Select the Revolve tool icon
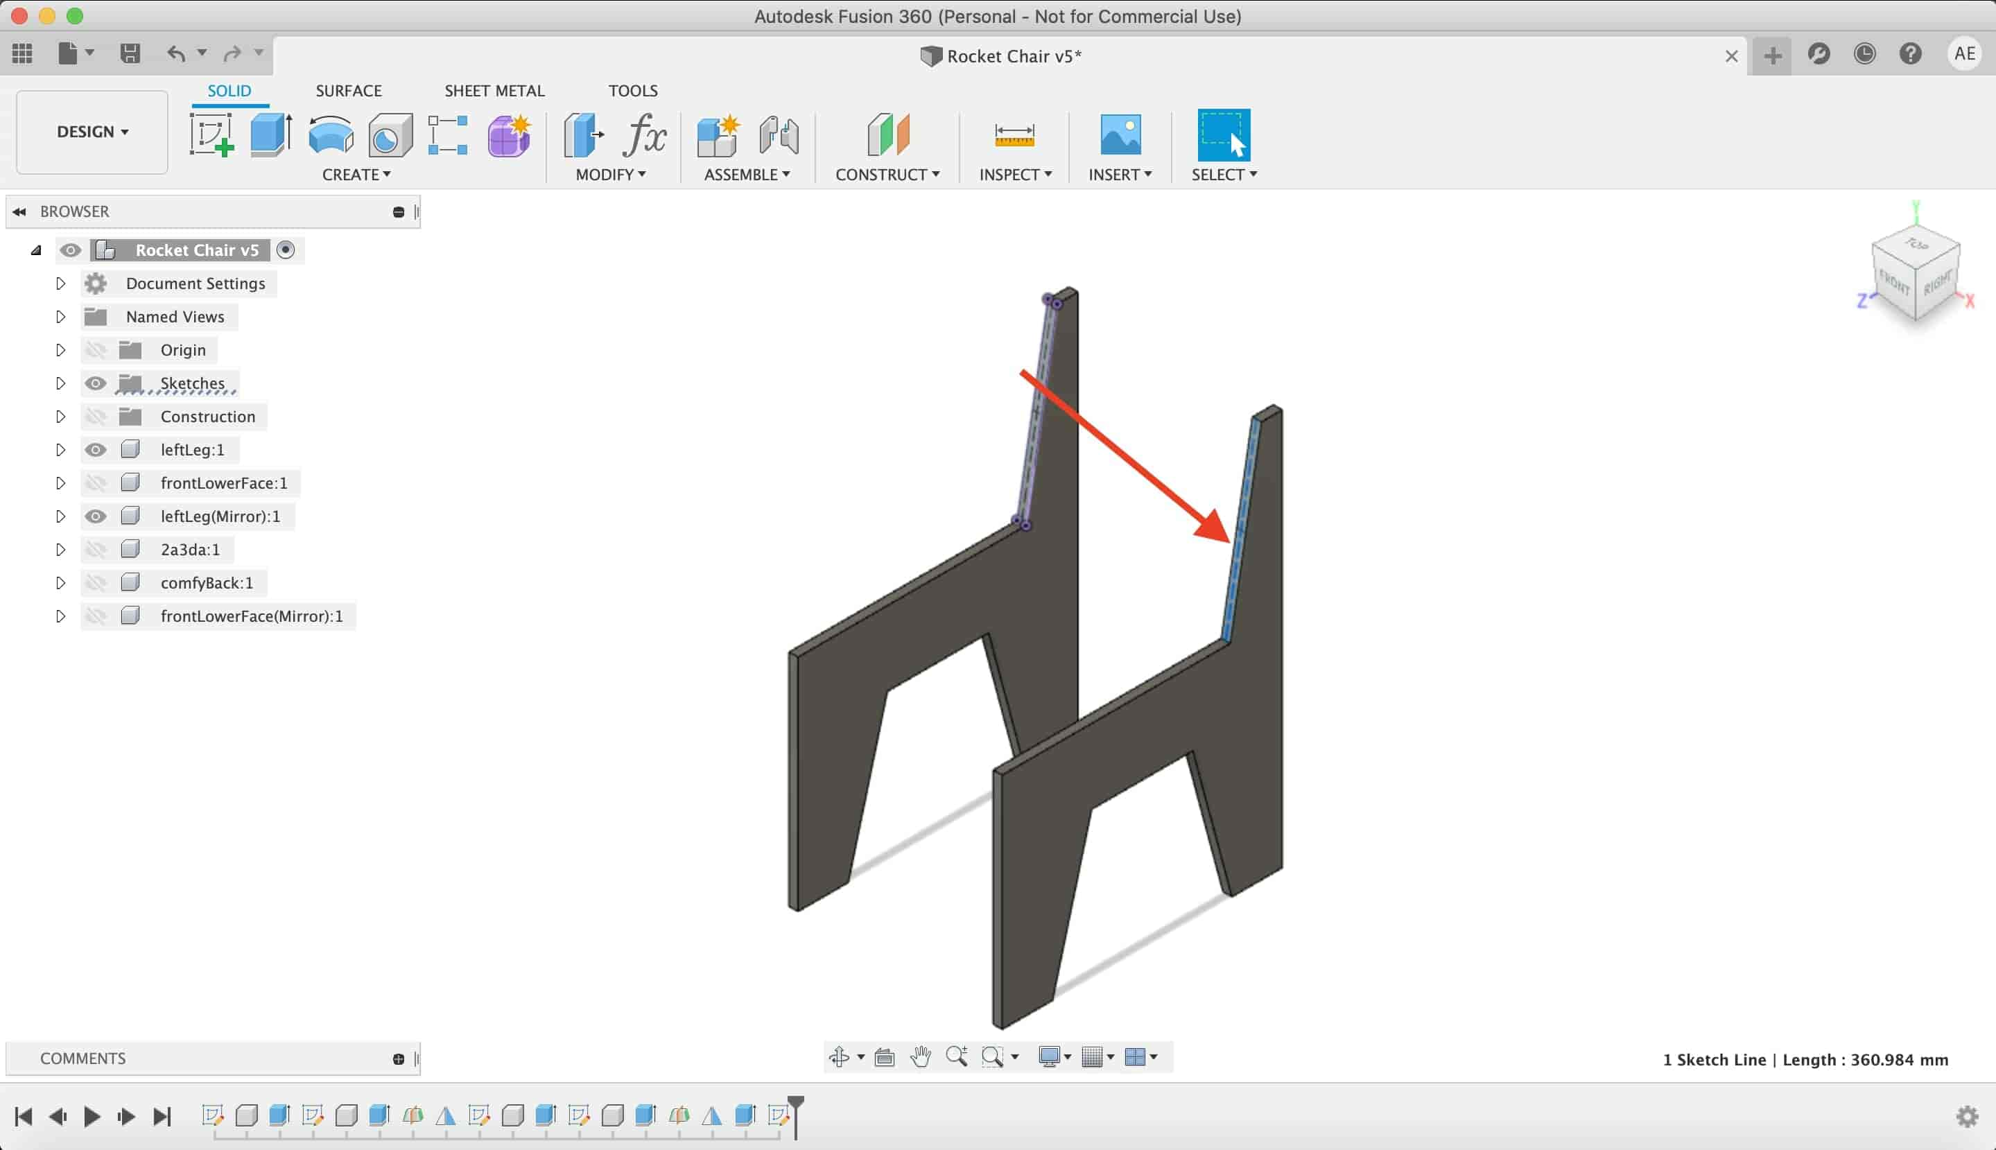 tap(330, 135)
